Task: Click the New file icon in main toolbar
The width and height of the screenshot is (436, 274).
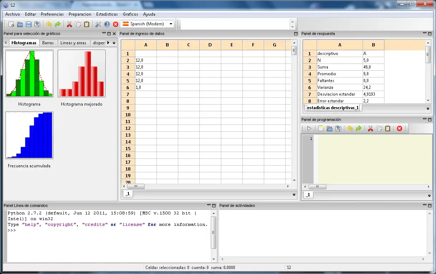Action: coord(11,24)
